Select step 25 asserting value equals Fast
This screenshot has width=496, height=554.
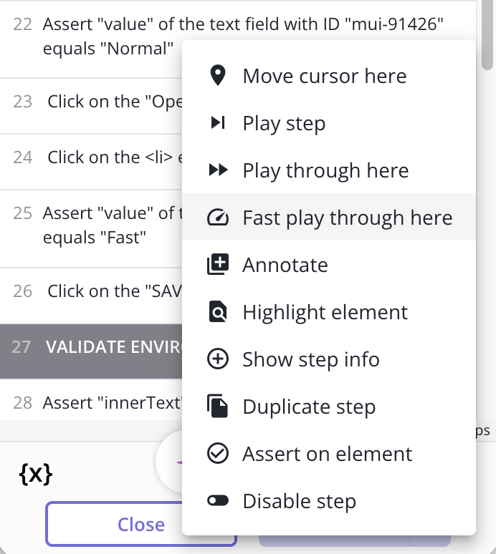[91, 228]
